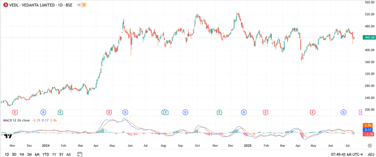Click the orange delayed-data D badge

pyautogui.click(x=84, y=5)
